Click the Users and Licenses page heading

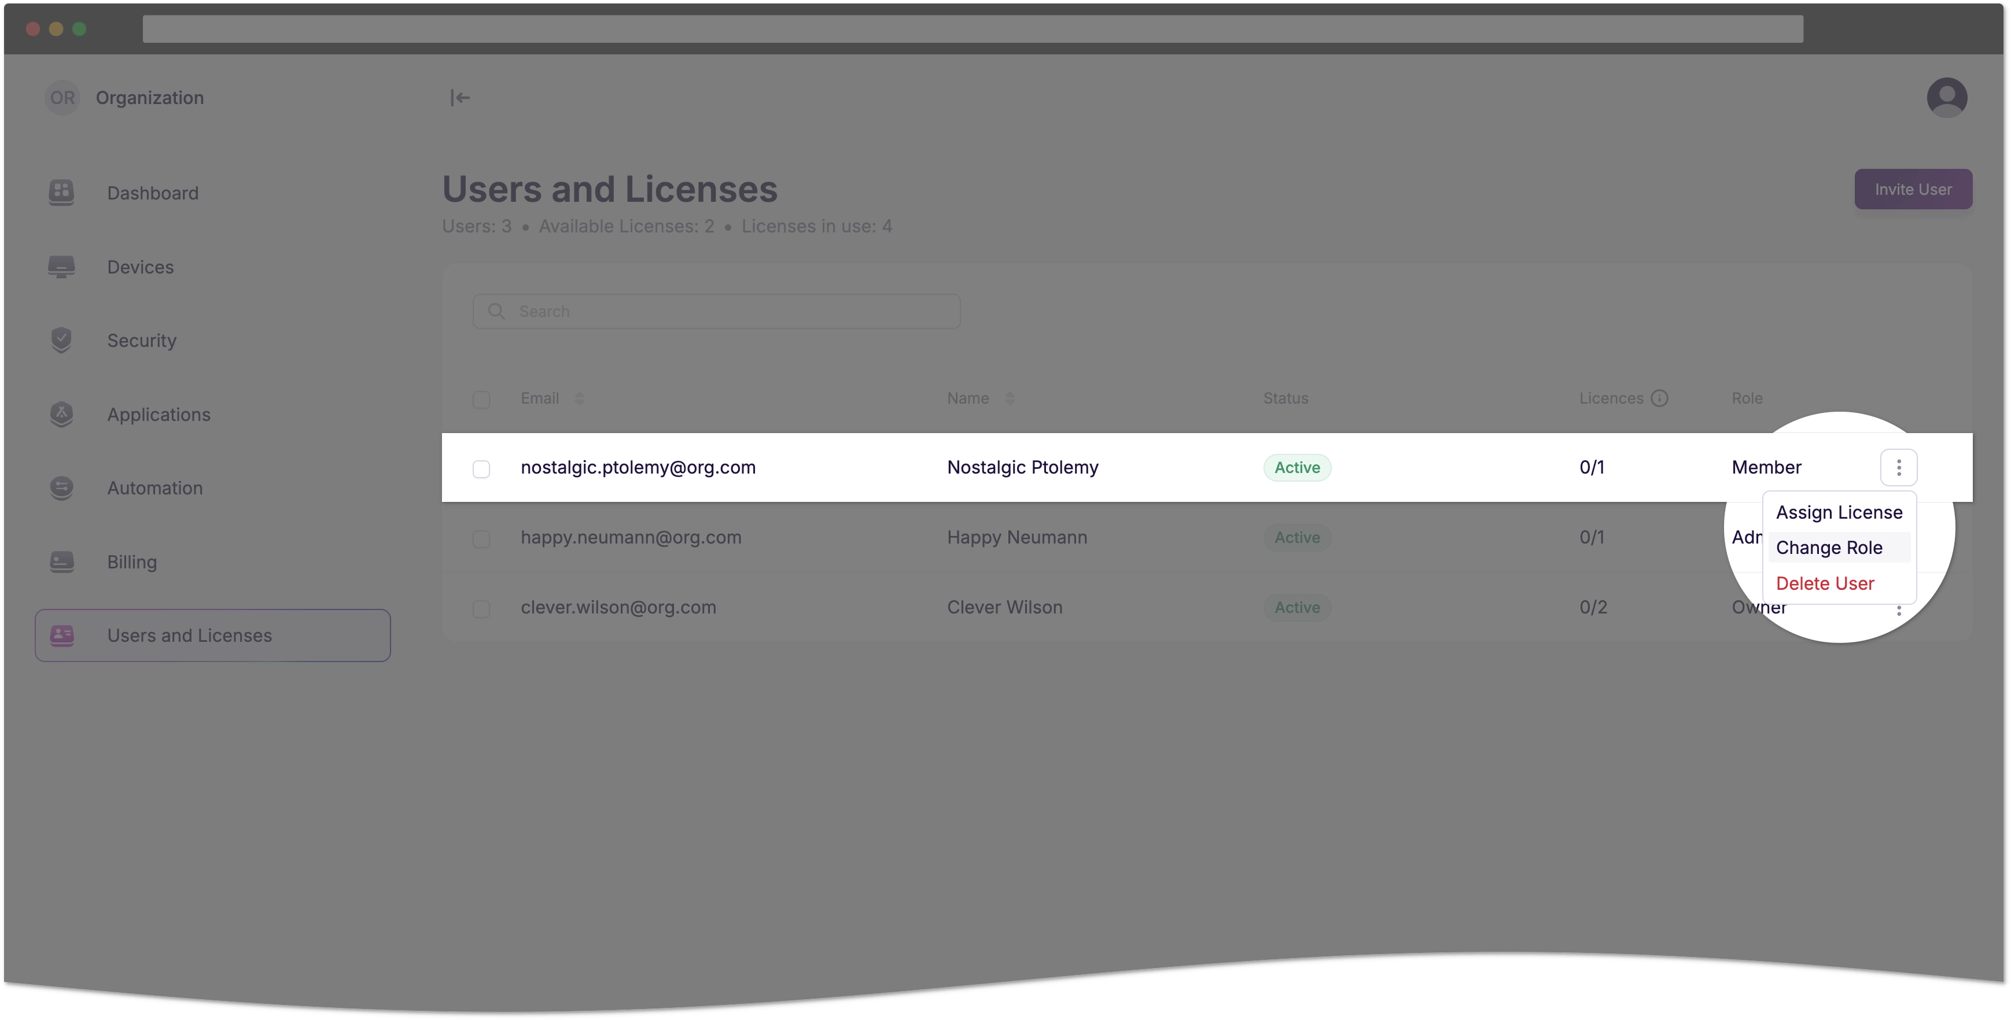tap(610, 189)
